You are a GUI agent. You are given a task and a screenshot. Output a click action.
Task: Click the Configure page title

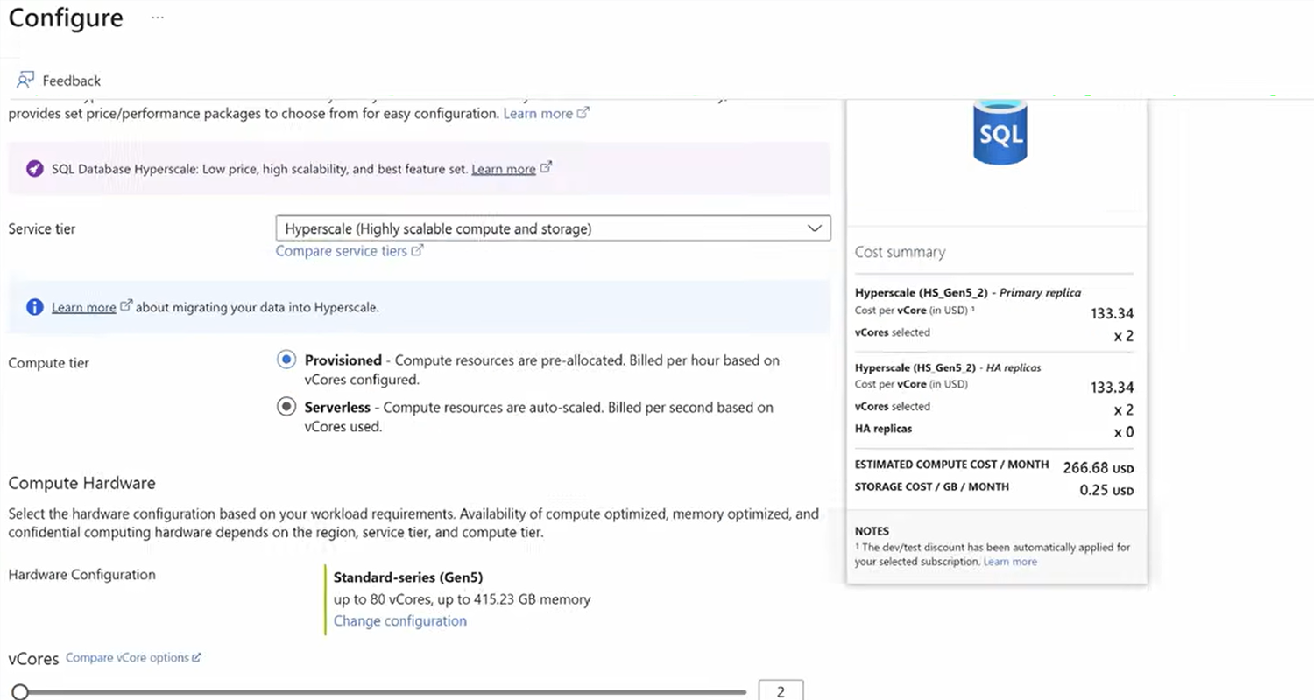click(66, 17)
